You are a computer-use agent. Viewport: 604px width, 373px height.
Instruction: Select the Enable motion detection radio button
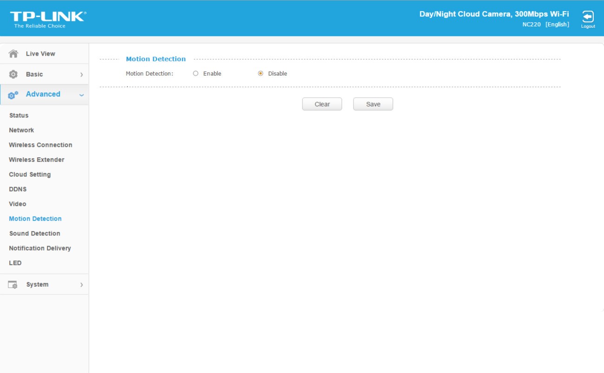(196, 73)
